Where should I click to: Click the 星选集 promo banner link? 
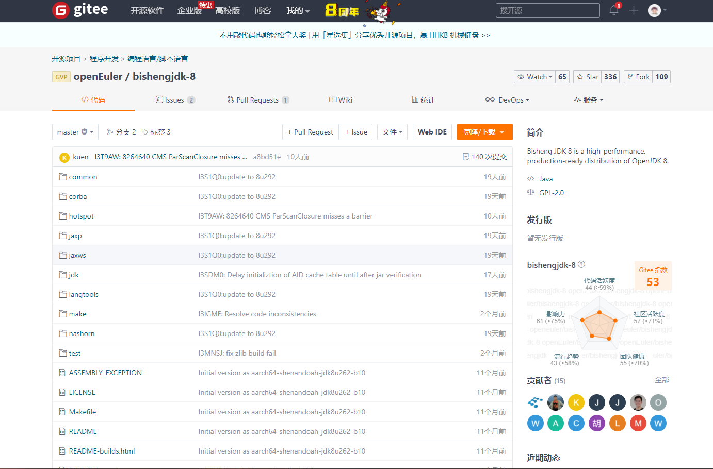[354, 35]
